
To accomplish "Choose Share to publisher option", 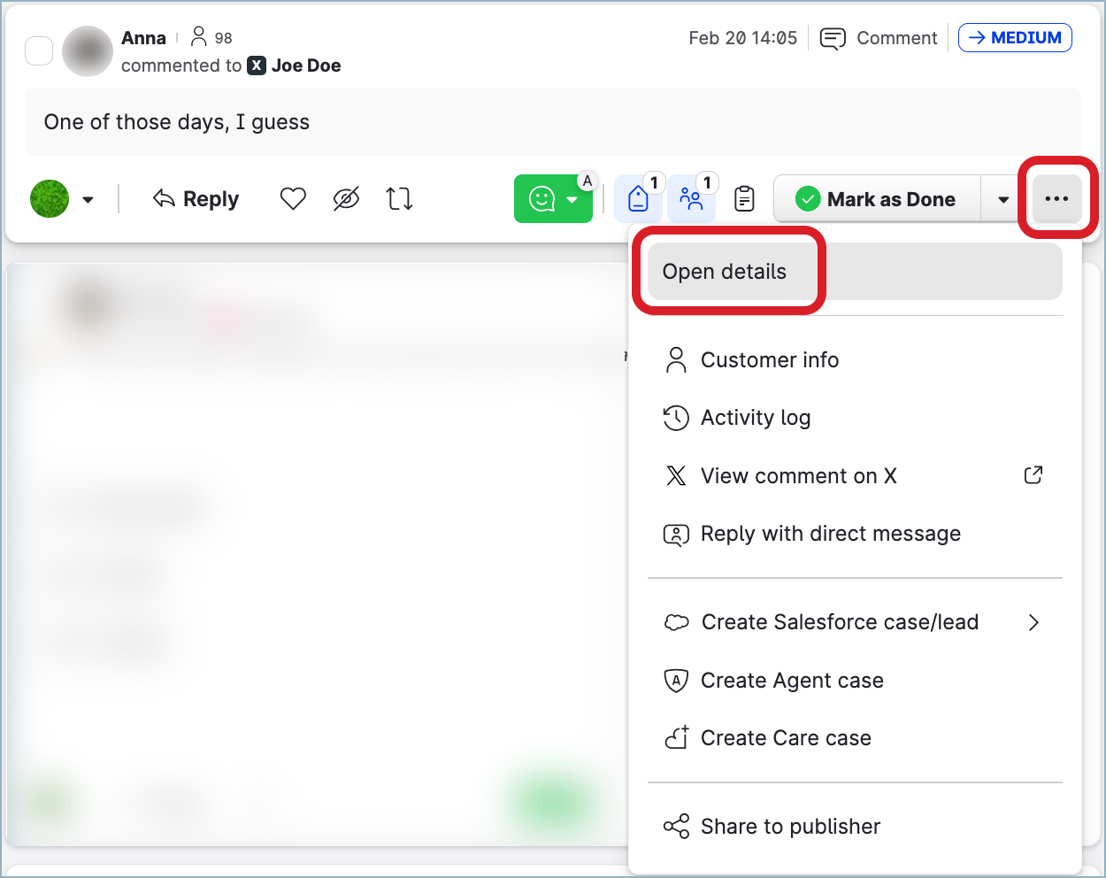I will tap(790, 827).
